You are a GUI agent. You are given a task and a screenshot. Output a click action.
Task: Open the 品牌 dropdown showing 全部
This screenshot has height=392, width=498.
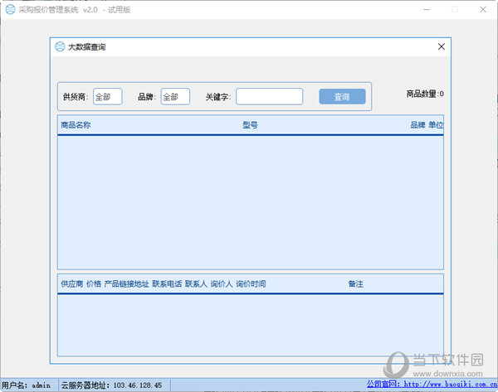[175, 96]
